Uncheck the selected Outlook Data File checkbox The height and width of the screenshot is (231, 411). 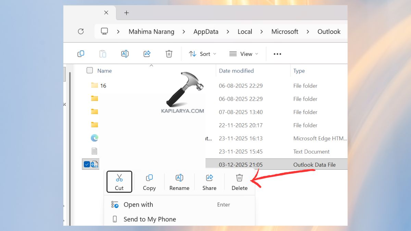coord(87,164)
